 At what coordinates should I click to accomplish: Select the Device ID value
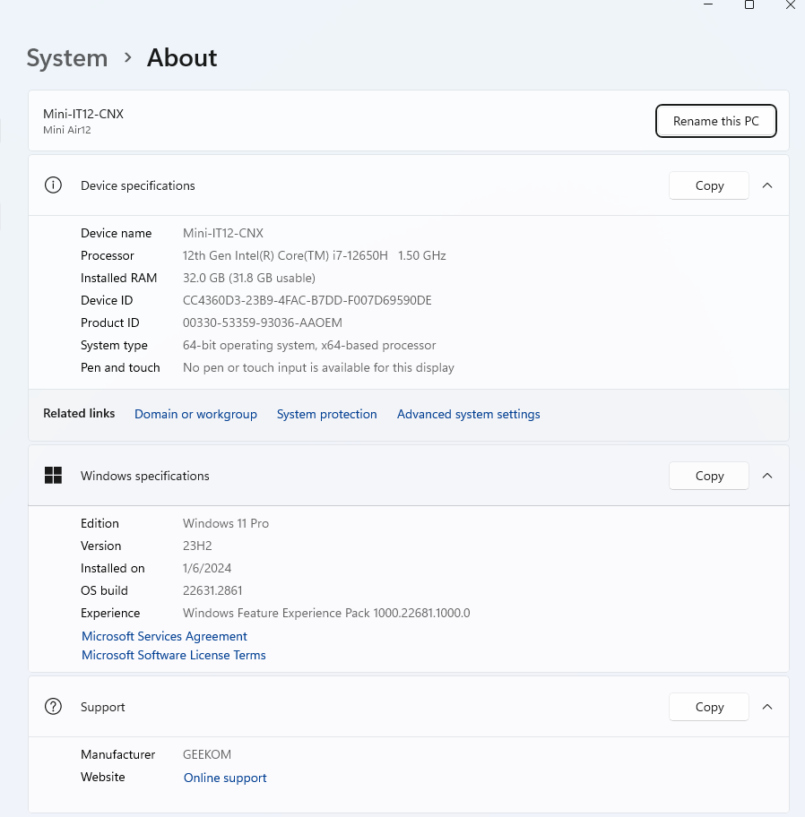click(307, 300)
